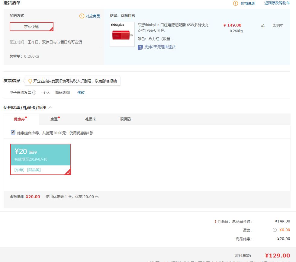Click the 商品明细 invoice content text

tap(63, 93)
